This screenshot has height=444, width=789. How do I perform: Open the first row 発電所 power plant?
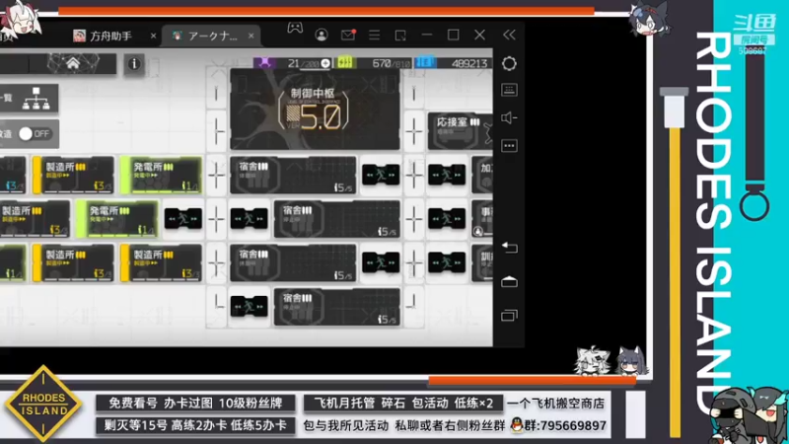point(161,175)
